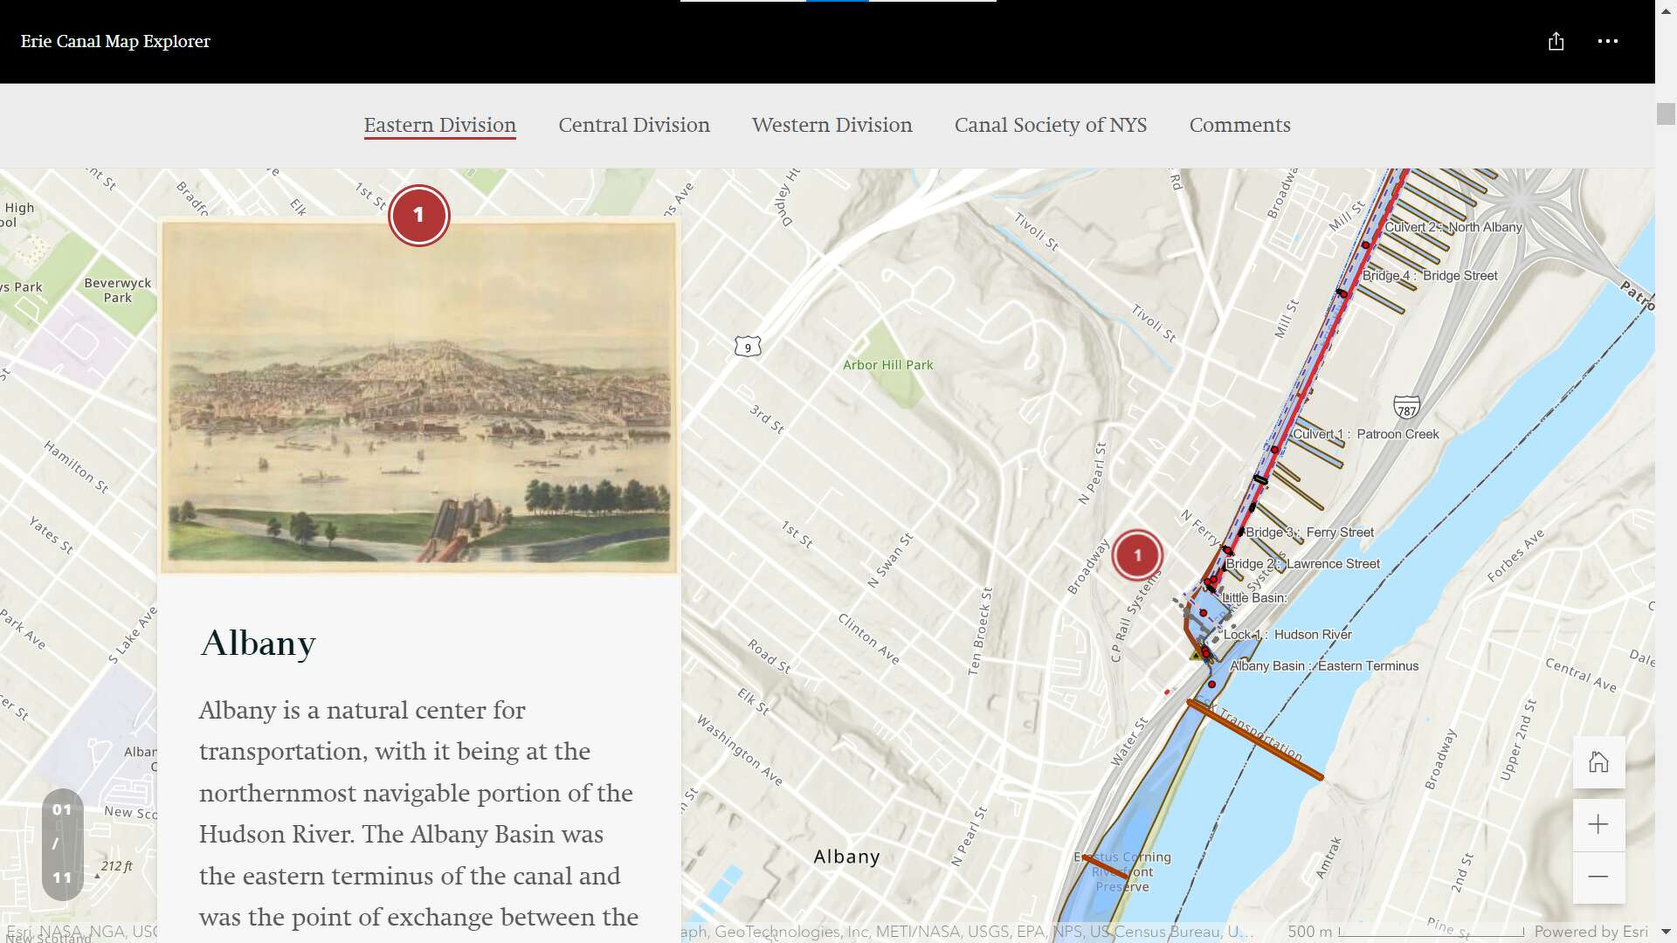Image resolution: width=1677 pixels, height=943 pixels.
Task: Select the Canal Society of NYS tab
Action: [1051, 125]
